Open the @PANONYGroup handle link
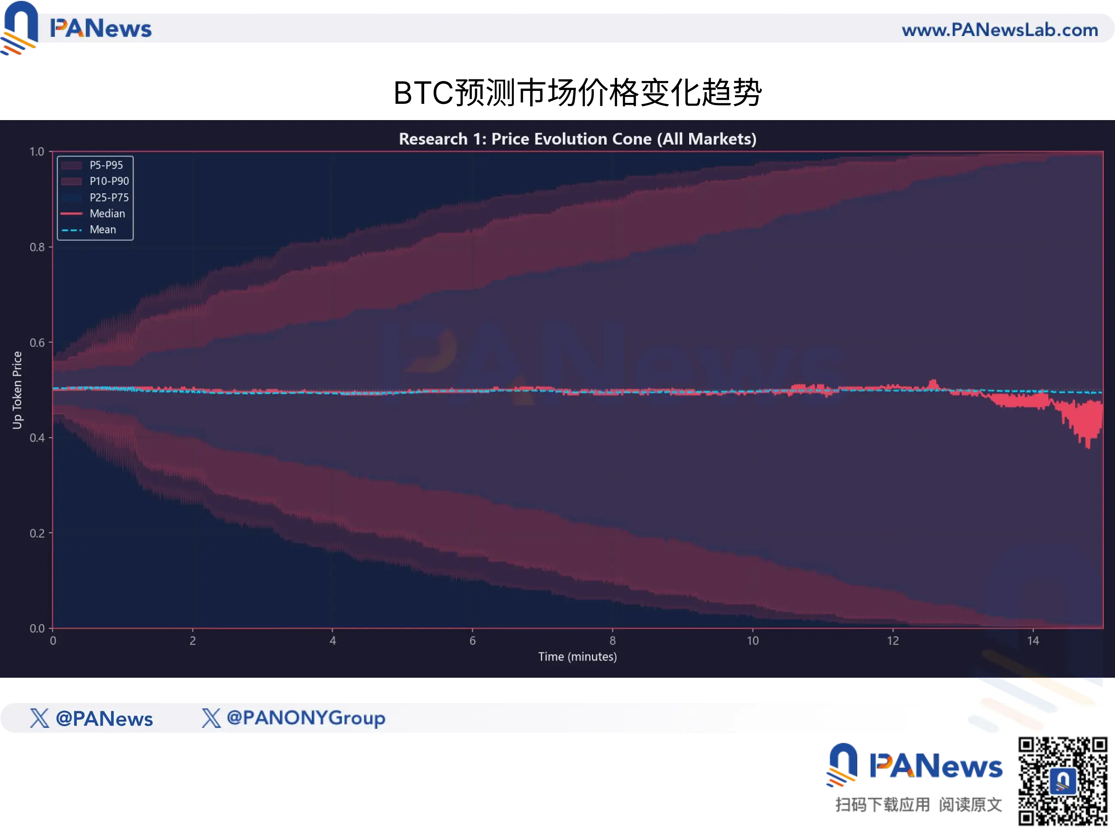This screenshot has height=833, width=1115. pos(306,718)
